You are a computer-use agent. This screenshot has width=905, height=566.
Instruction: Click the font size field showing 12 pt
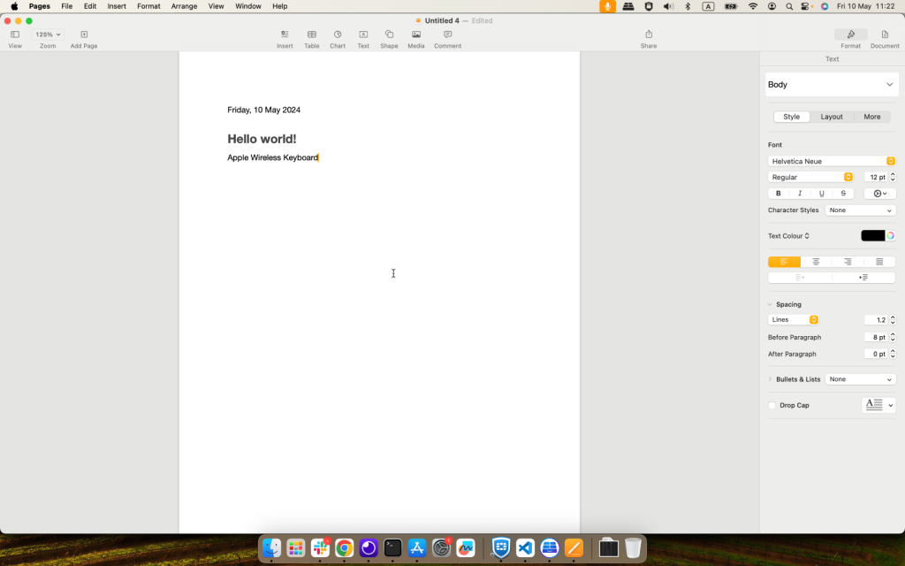(878, 176)
